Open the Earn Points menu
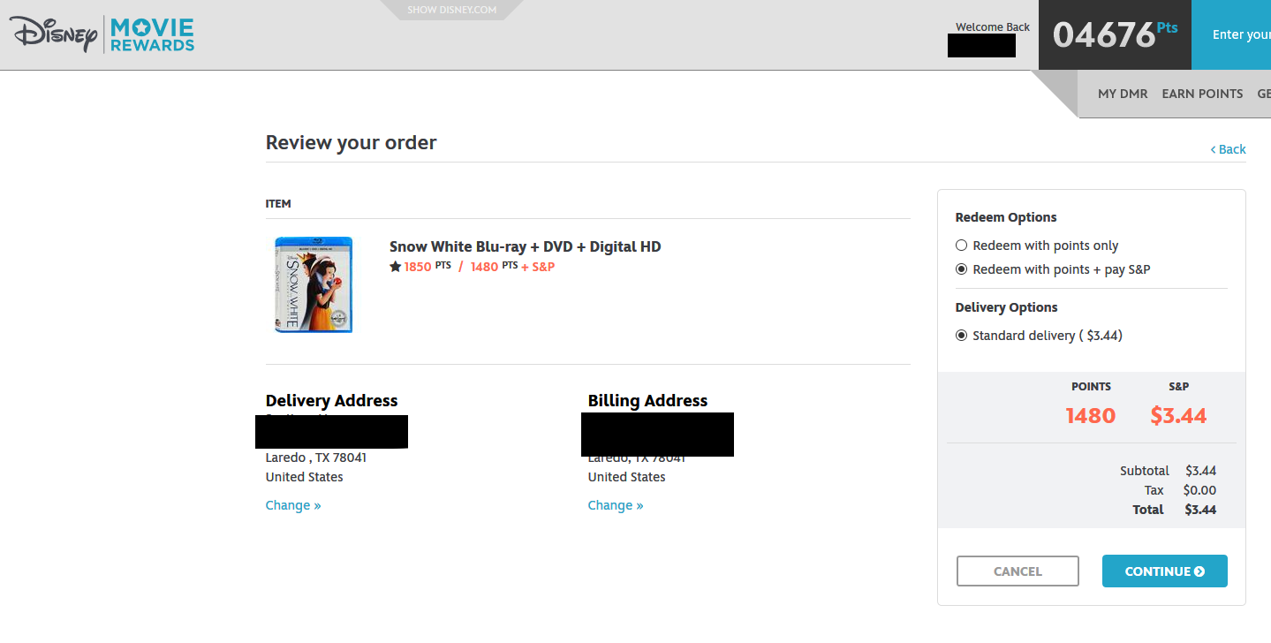Viewport: 1271px width, 643px height. [1202, 94]
